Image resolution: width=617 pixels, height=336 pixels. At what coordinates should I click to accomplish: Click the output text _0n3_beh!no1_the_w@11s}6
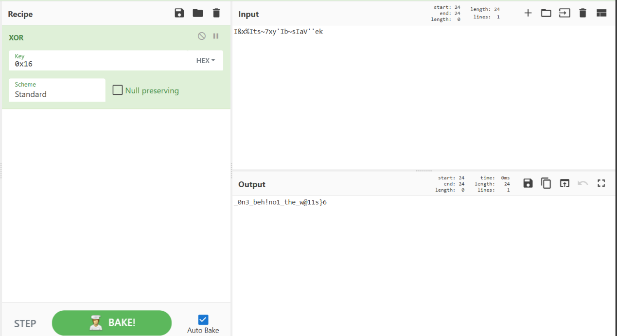coord(281,202)
